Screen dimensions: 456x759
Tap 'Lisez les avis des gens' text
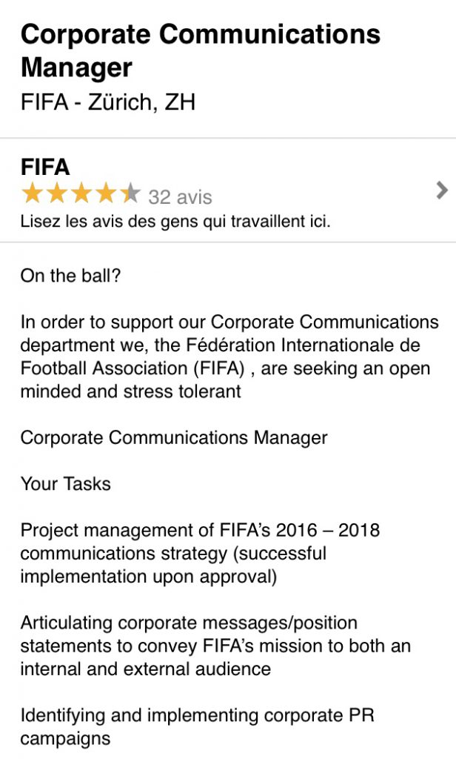[175, 221]
